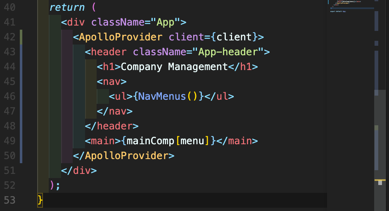389x211 pixels.
Task: Click the [menu] index expression
Action: tap(192, 141)
